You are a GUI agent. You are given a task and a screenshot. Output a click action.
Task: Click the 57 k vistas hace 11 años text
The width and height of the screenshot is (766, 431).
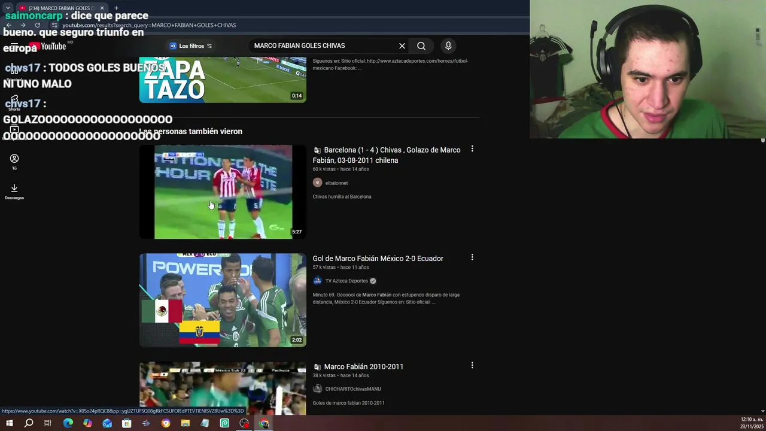pyautogui.click(x=341, y=267)
